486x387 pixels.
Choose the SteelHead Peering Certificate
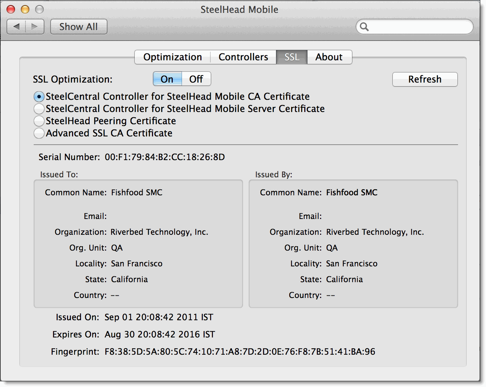click(39, 121)
